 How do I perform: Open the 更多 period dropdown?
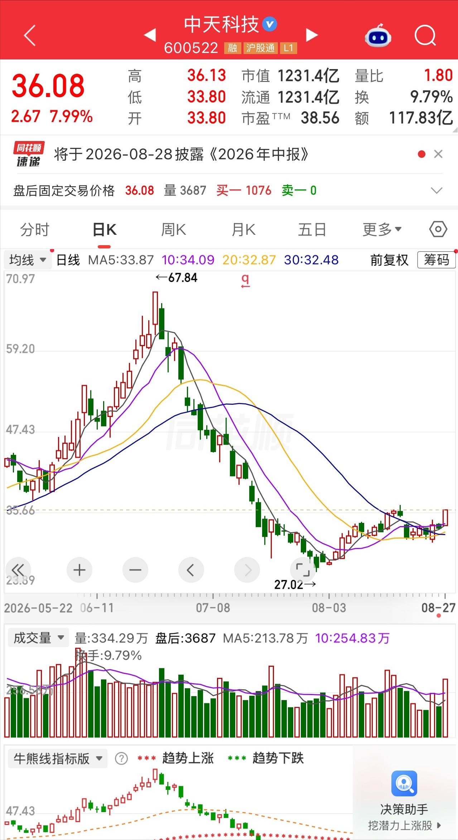click(x=382, y=229)
